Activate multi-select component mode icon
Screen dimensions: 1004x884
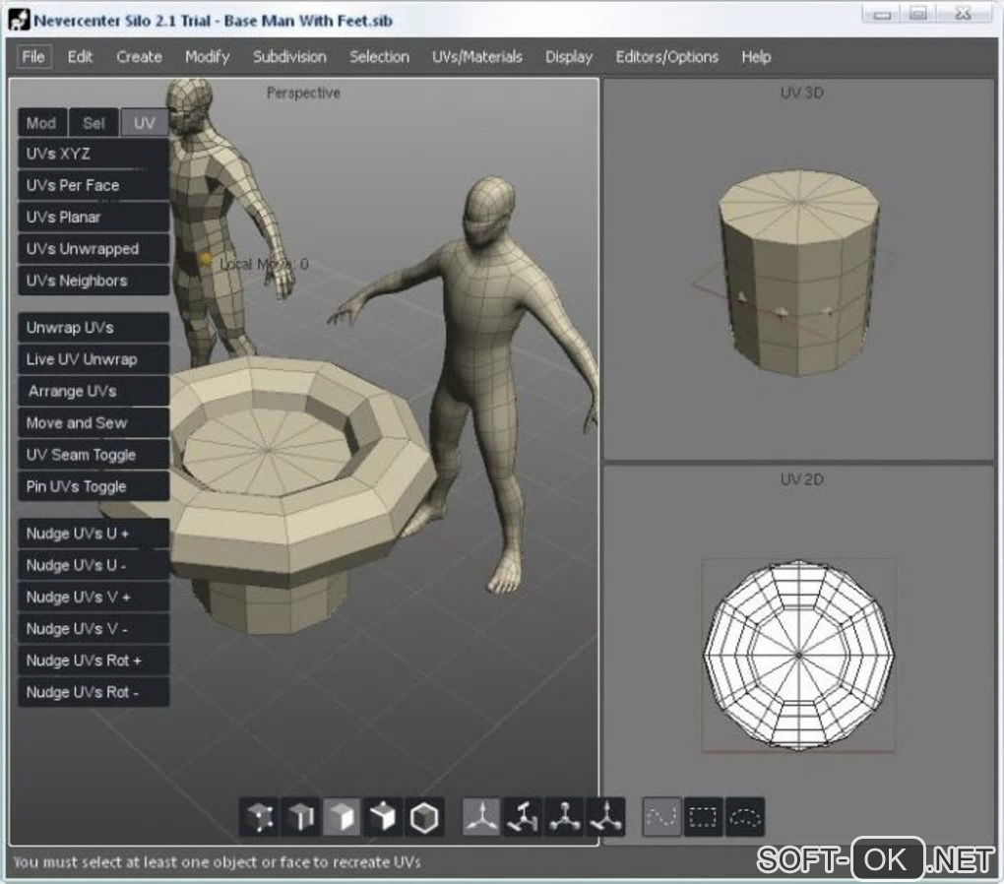click(x=382, y=817)
